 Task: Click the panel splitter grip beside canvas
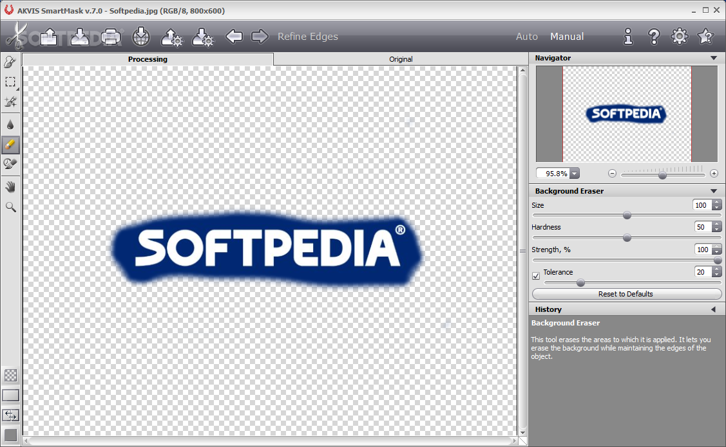522,251
